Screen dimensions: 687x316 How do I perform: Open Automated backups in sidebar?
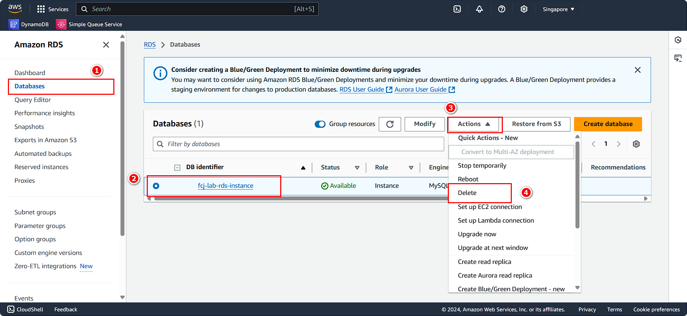point(43,154)
